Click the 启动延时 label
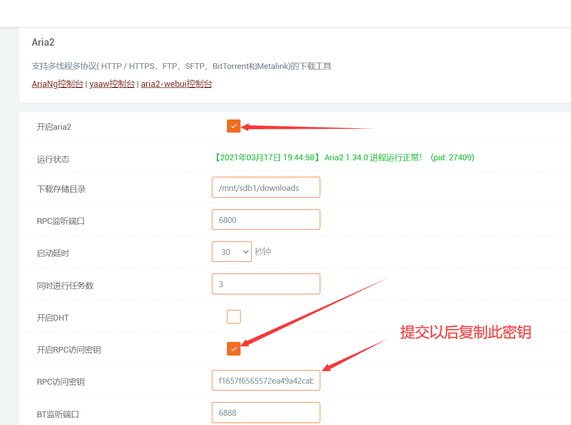 click(53, 253)
